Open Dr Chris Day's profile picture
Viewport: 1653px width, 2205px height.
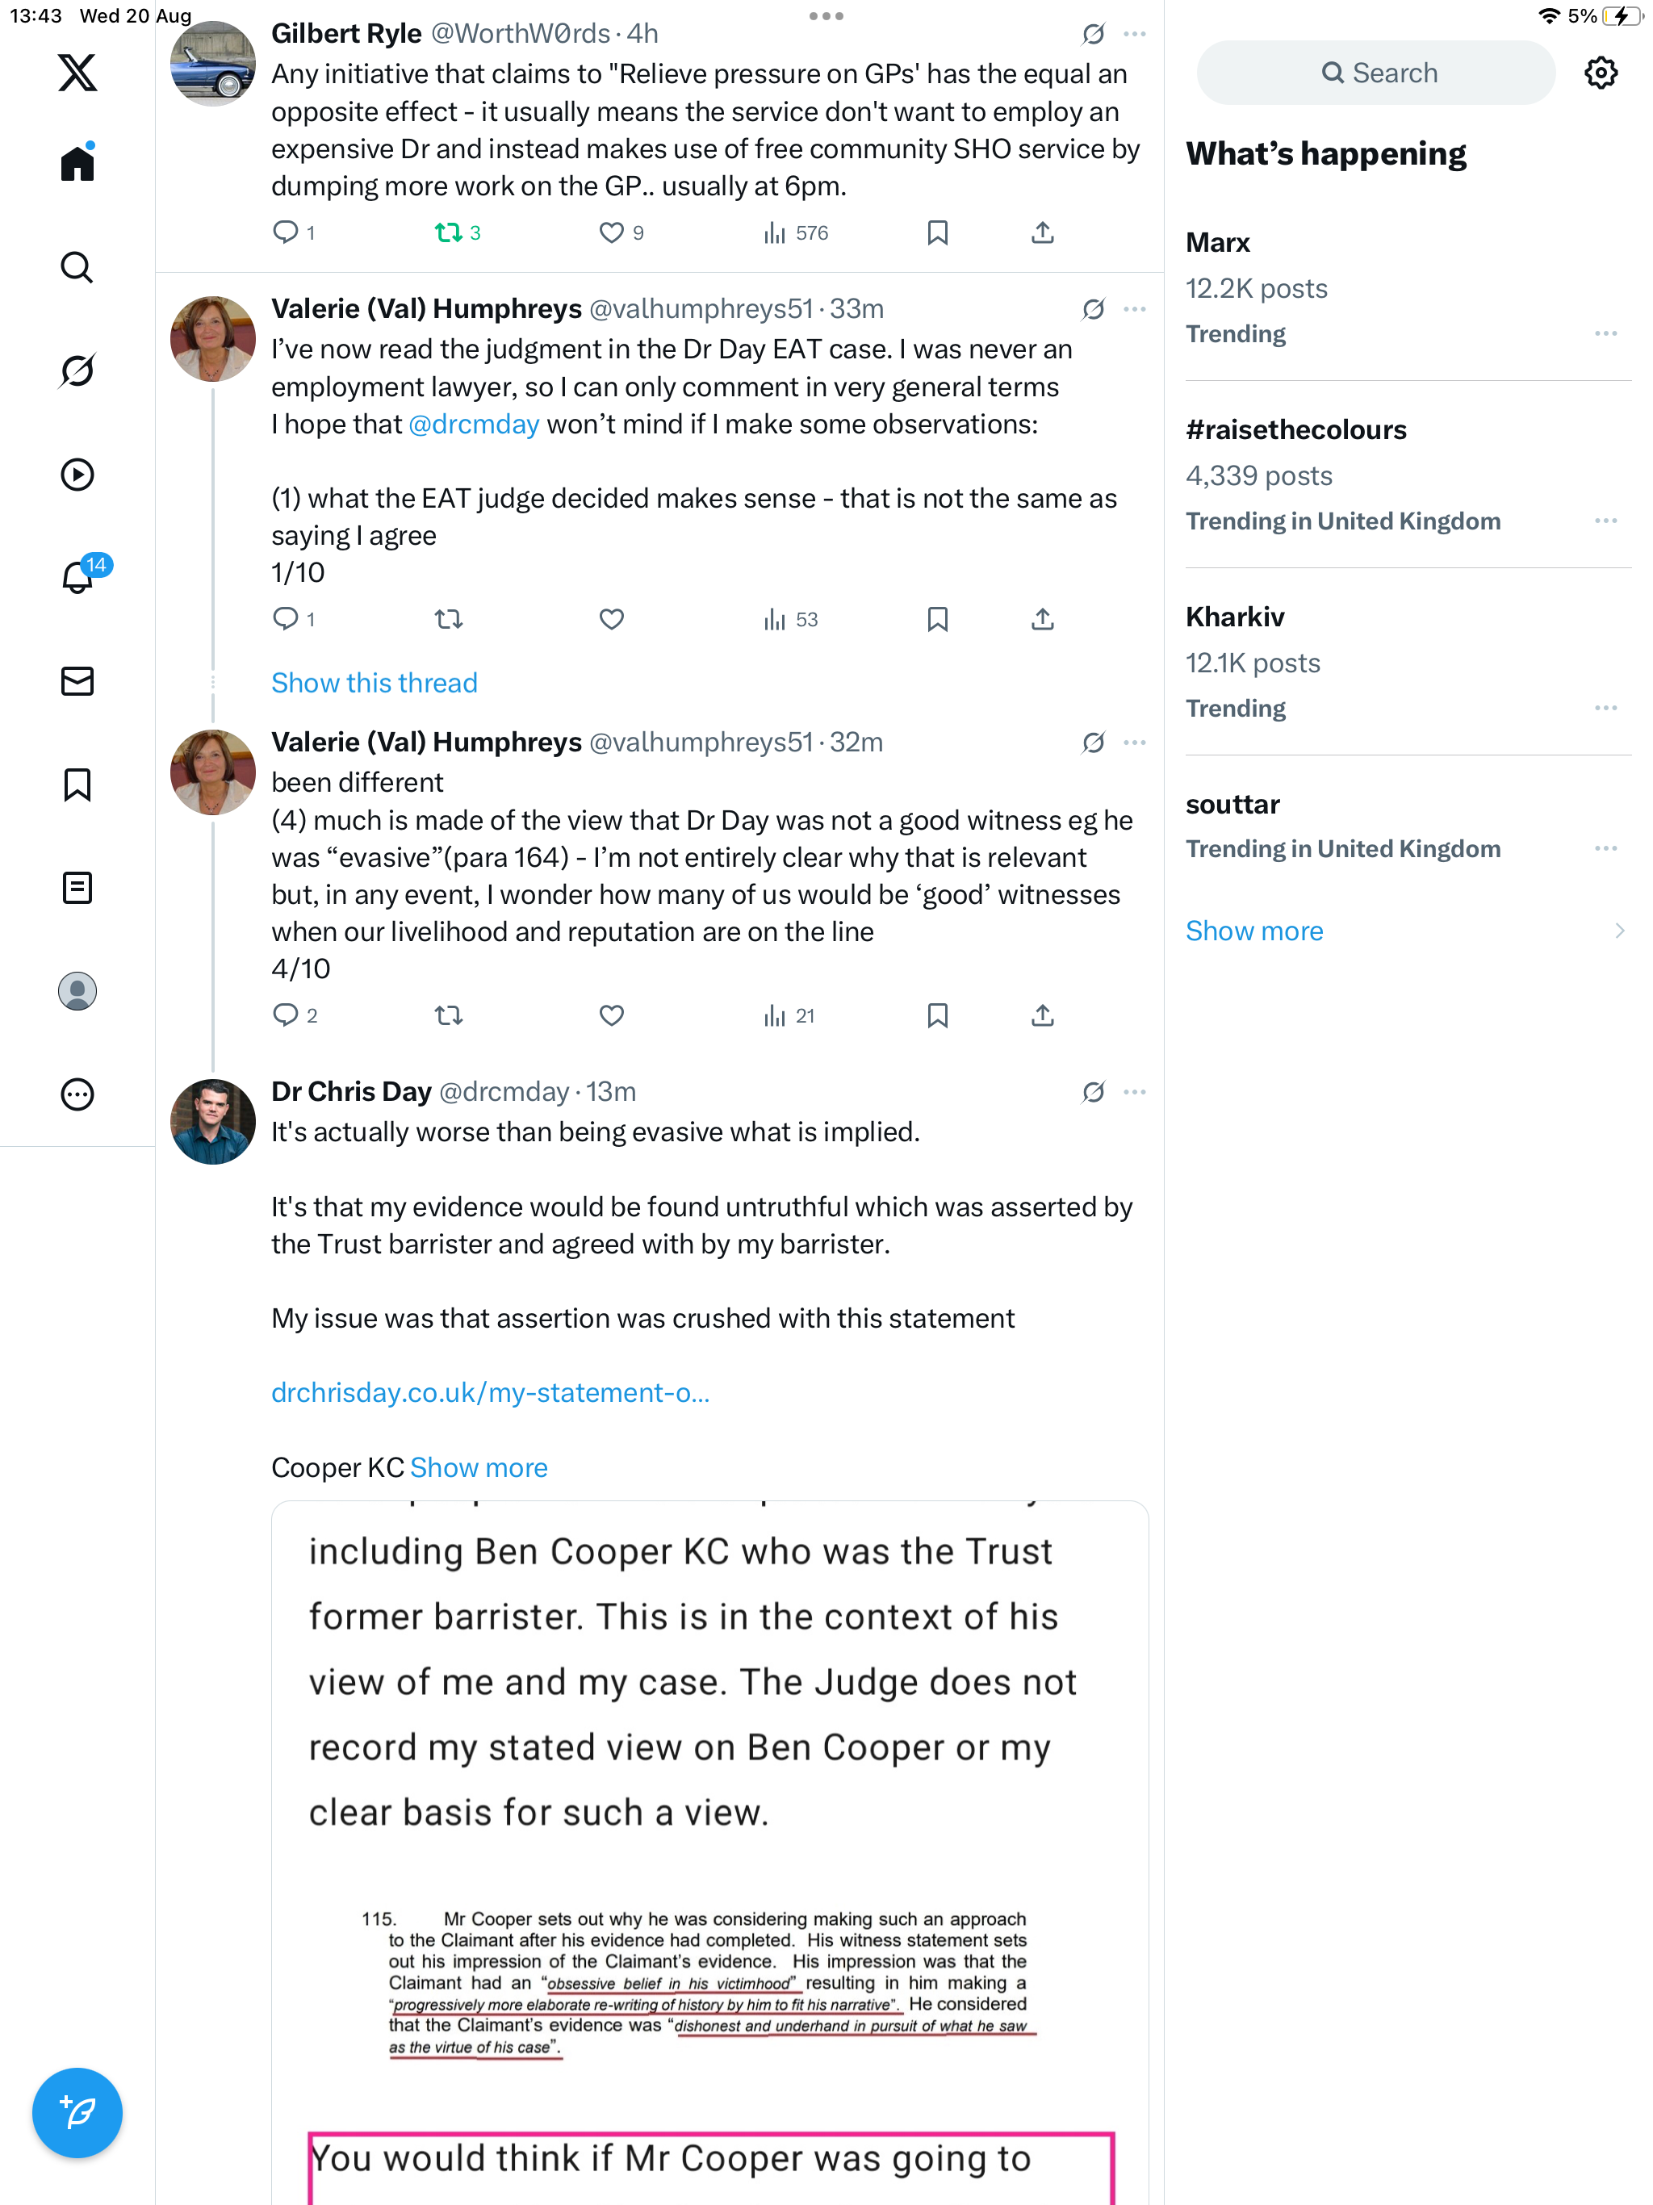212,1123
